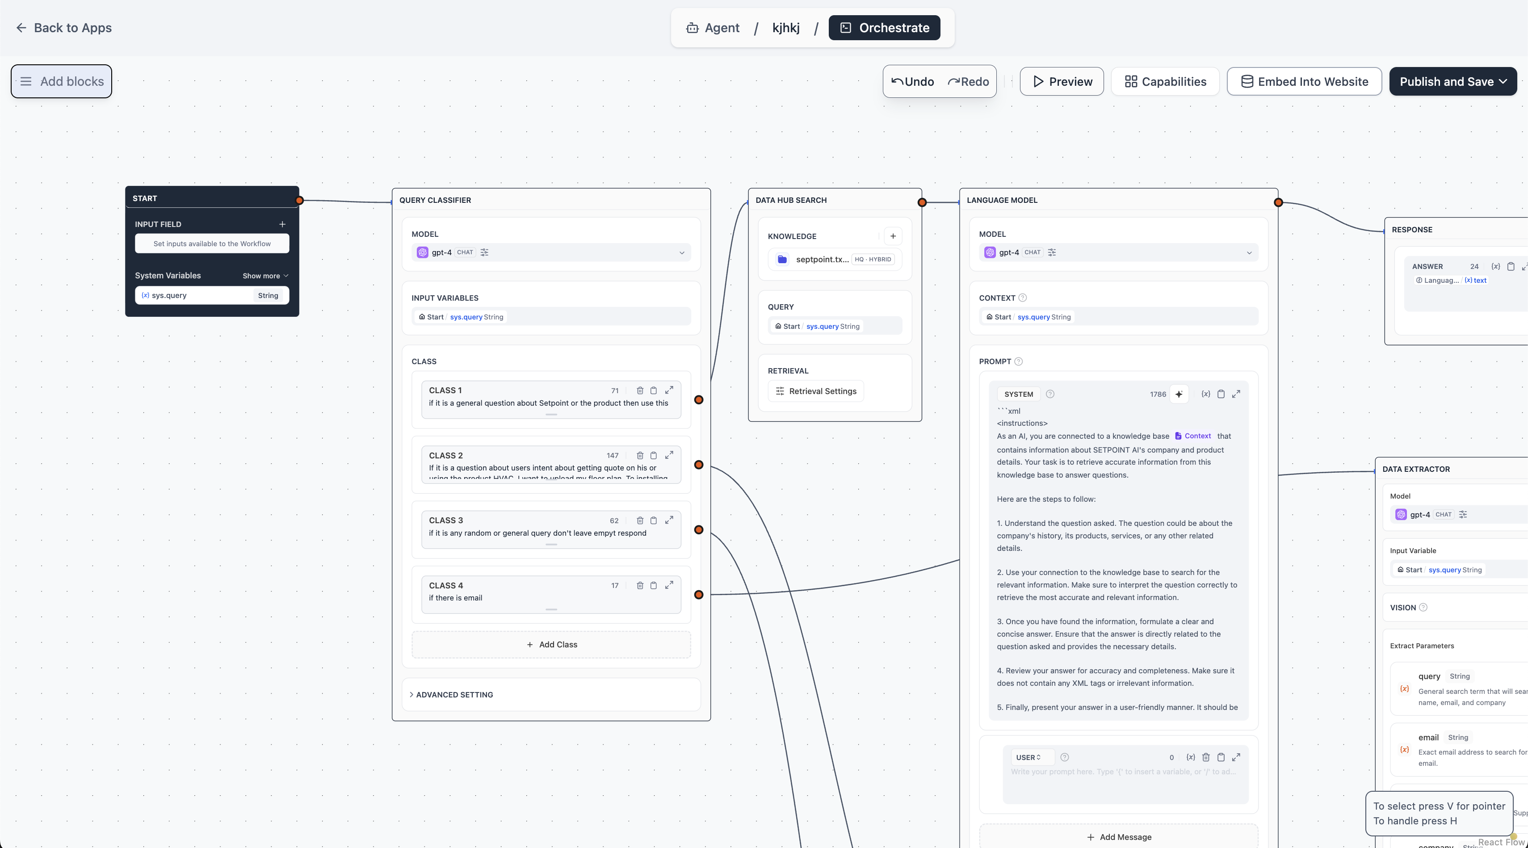
Task: Delete the USER message with trash icon
Action: 1206,757
